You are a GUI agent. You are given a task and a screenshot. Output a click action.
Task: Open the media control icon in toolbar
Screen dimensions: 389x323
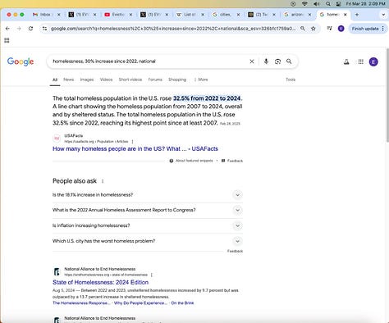point(329,29)
